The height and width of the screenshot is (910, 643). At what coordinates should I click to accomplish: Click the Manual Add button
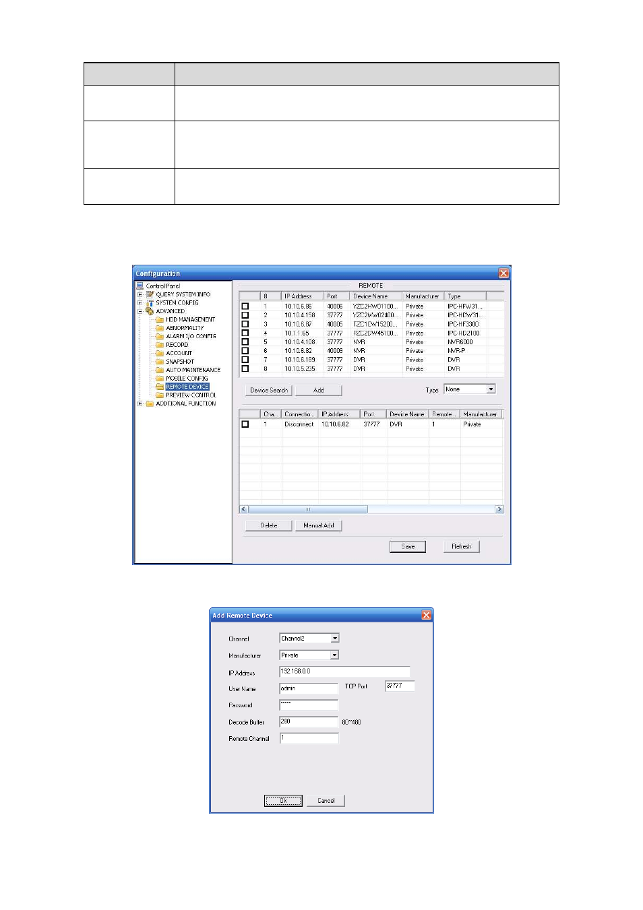(319, 525)
